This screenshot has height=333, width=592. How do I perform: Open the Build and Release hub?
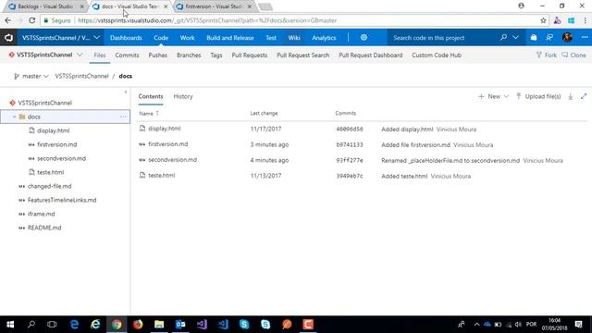tap(230, 38)
